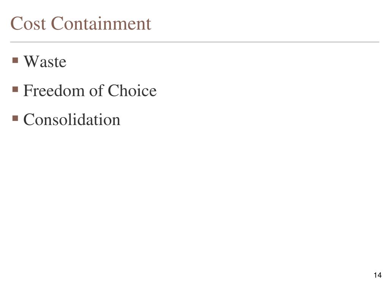The image size is (389, 291).
Task: Click the empty space right of the title
Action: (266, 23)
